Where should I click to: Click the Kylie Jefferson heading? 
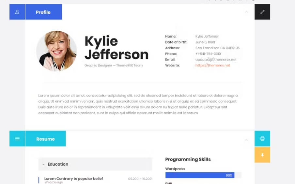pos(116,48)
